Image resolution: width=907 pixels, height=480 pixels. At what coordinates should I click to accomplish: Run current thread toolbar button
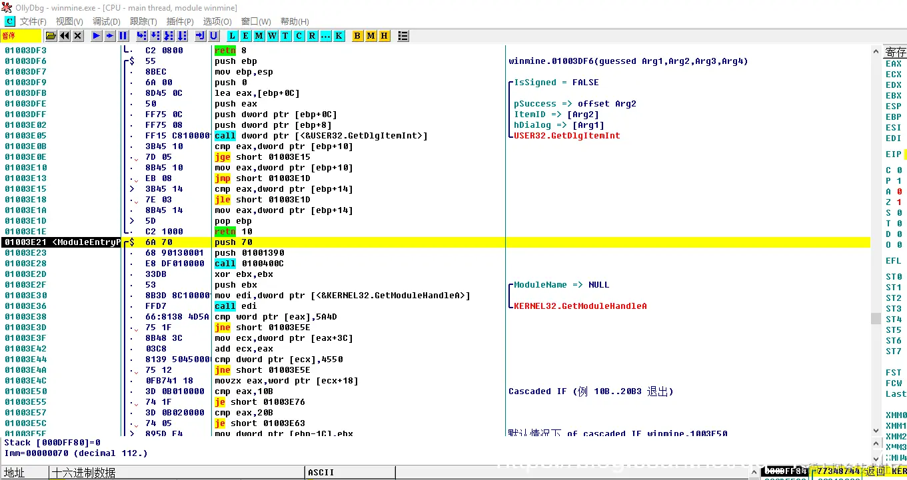click(110, 36)
